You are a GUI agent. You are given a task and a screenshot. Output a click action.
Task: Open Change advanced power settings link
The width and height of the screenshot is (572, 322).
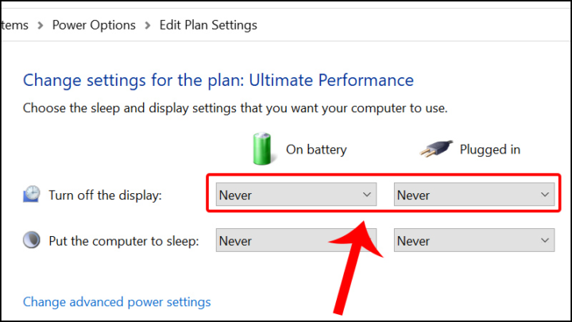pos(117,302)
